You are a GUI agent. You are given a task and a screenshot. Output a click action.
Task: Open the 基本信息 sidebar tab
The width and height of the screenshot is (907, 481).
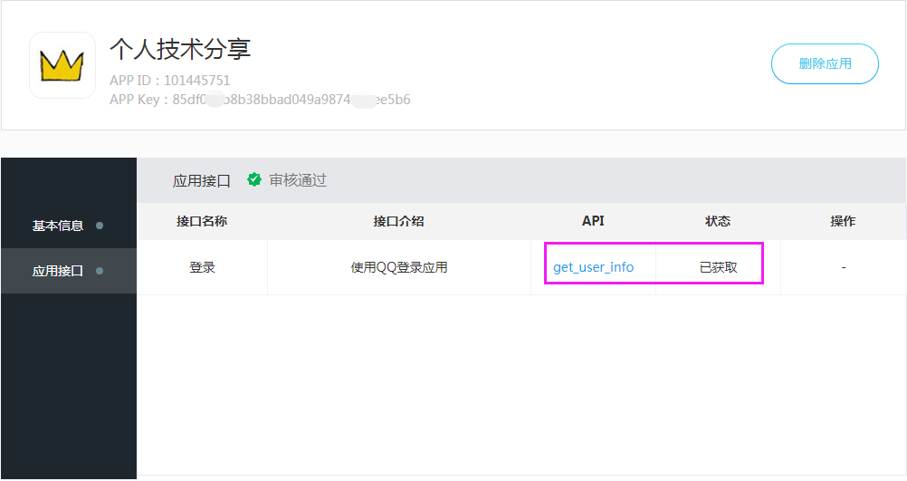[x=69, y=226]
